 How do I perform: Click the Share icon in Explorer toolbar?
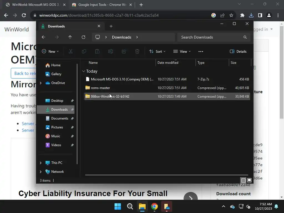pos(124,51)
